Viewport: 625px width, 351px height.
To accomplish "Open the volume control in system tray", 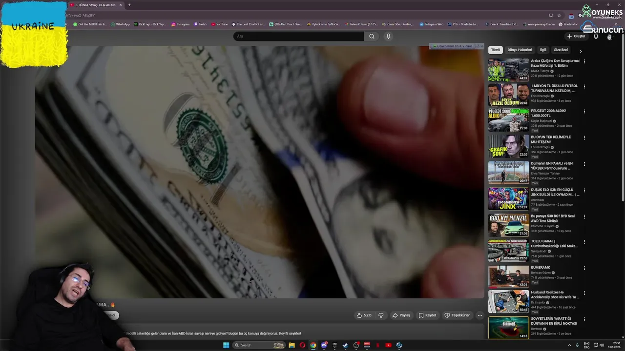I will coord(601,345).
